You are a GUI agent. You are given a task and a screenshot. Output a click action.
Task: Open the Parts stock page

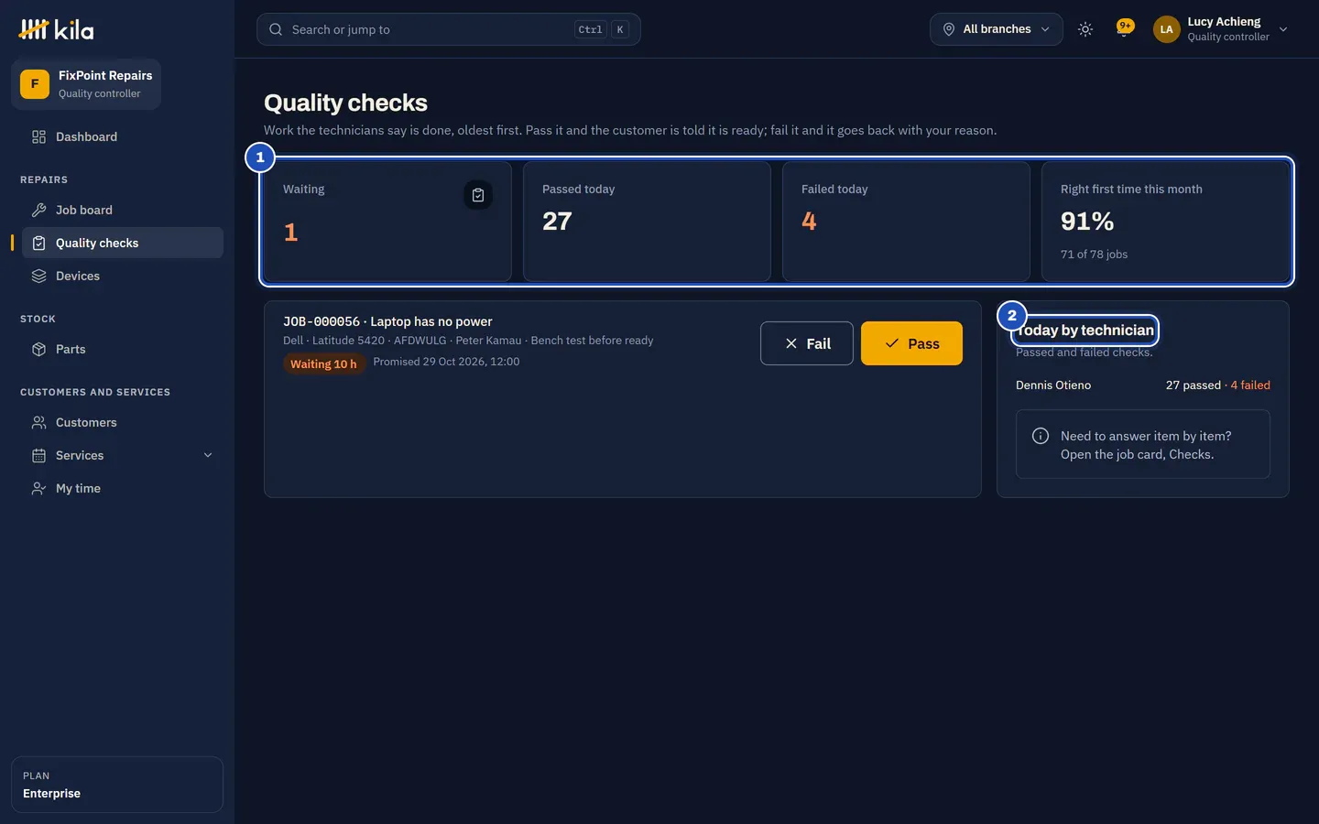pos(123,350)
